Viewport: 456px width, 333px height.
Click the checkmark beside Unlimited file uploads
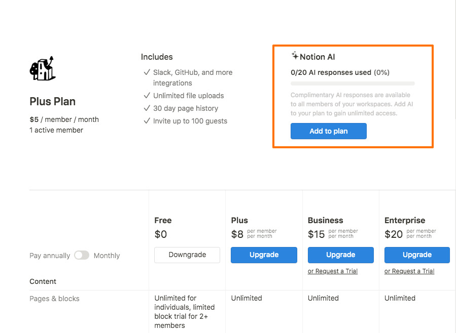(x=147, y=96)
